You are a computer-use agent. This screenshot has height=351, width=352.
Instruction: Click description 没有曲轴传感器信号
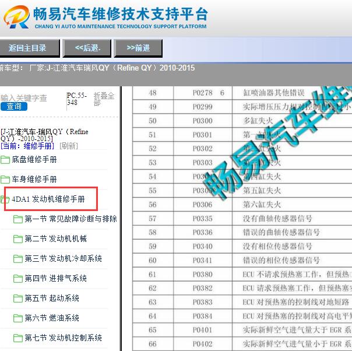tap(277, 219)
